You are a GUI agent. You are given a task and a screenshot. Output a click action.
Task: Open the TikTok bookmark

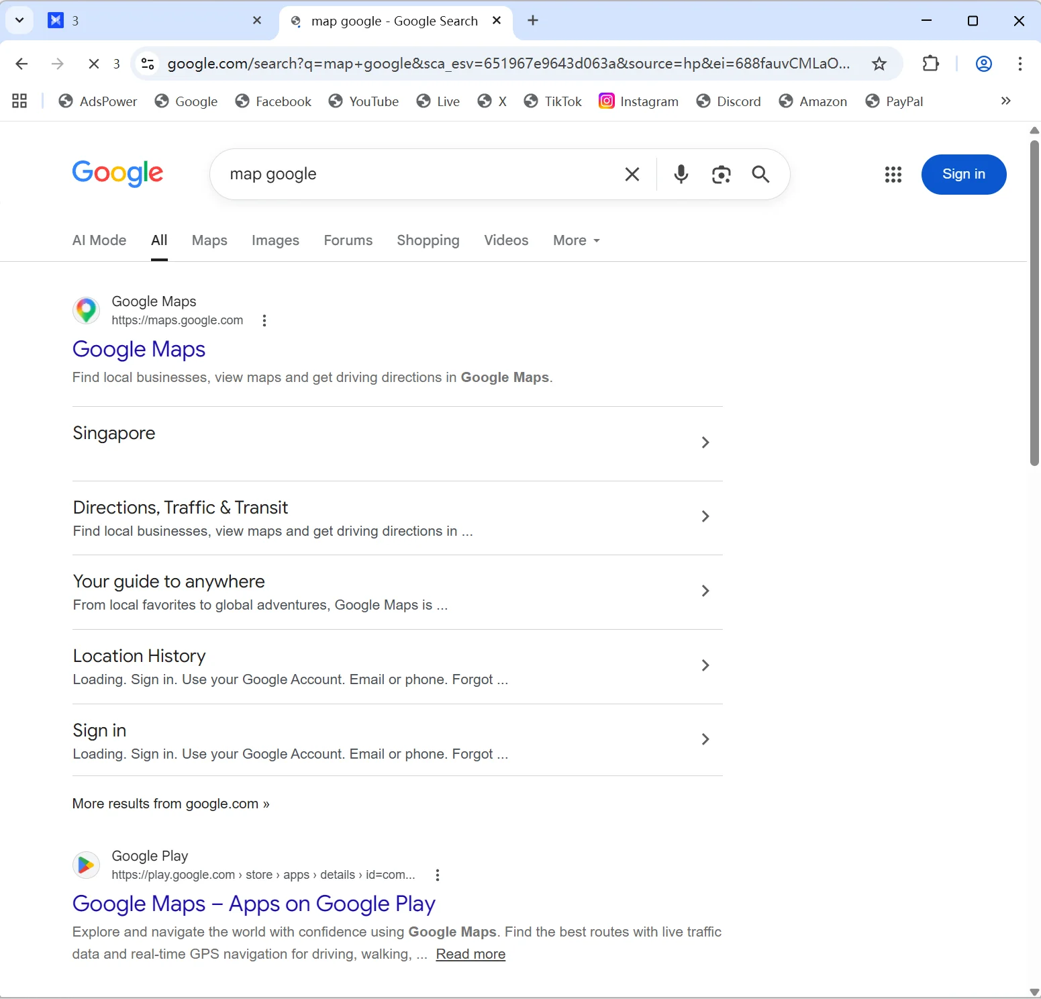click(x=552, y=101)
